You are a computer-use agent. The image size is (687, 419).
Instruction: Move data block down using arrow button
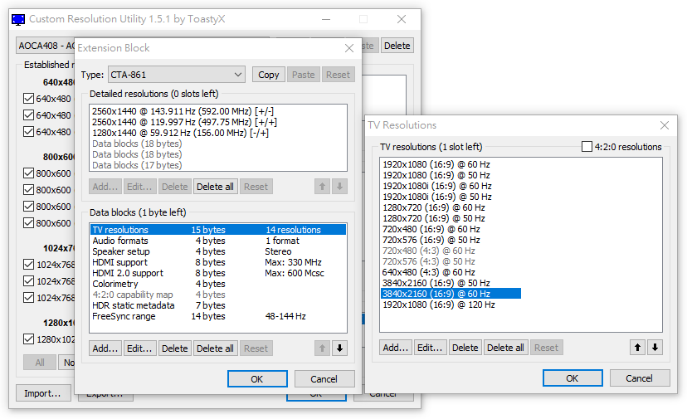tap(339, 348)
